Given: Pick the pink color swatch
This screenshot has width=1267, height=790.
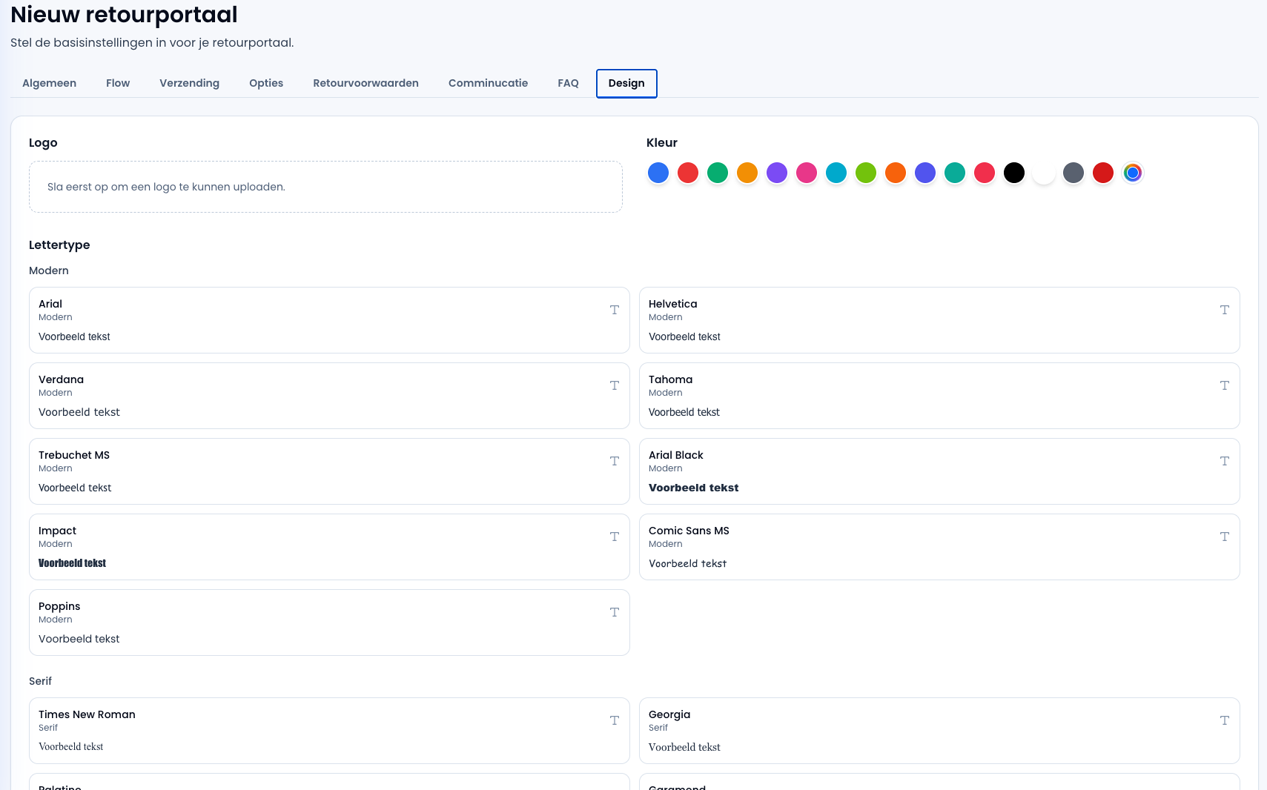Looking at the screenshot, I should (x=807, y=173).
